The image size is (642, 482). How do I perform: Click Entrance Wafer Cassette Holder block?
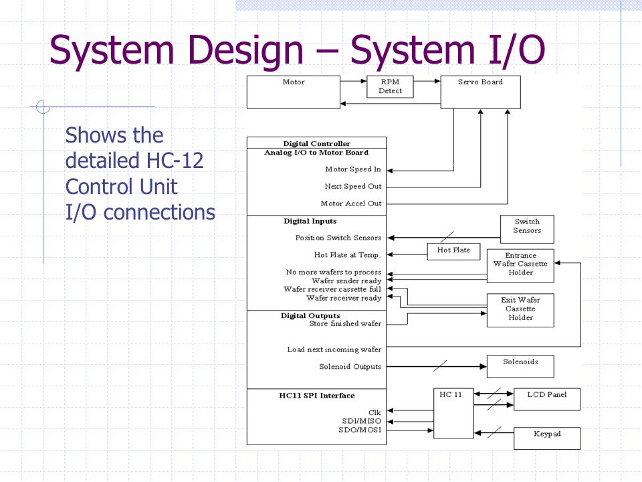(x=520, y=266)
